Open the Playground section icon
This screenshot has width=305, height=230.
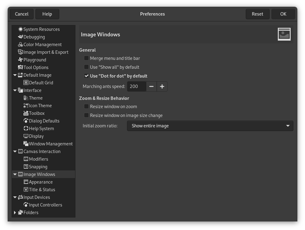click(x=20, y=60)
